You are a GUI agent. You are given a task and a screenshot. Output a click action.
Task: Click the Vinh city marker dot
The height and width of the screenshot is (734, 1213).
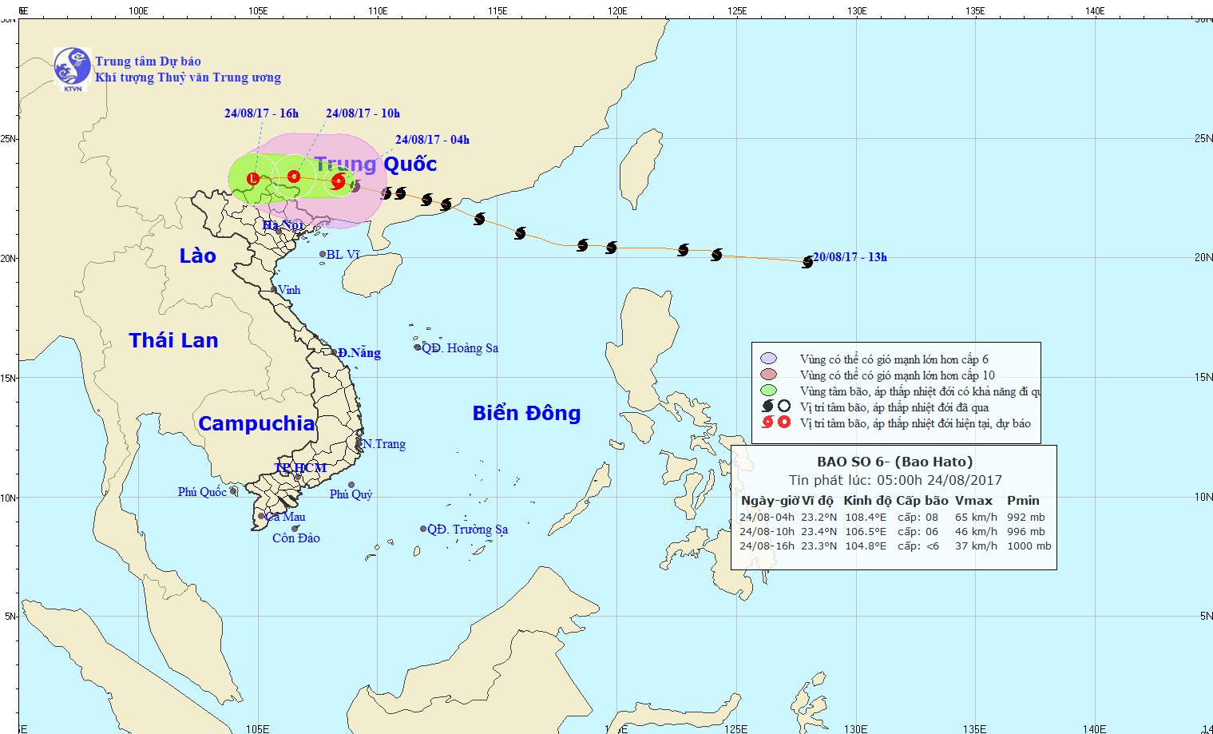click(x=274, y=290)
